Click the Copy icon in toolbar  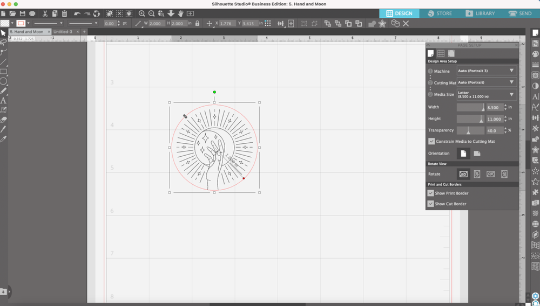click(x=55, y=13)
